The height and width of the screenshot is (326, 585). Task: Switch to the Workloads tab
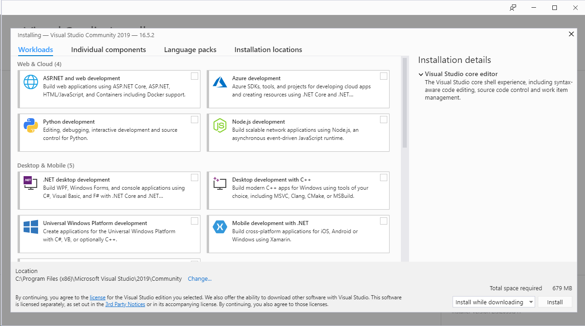[x=35, y=50]
